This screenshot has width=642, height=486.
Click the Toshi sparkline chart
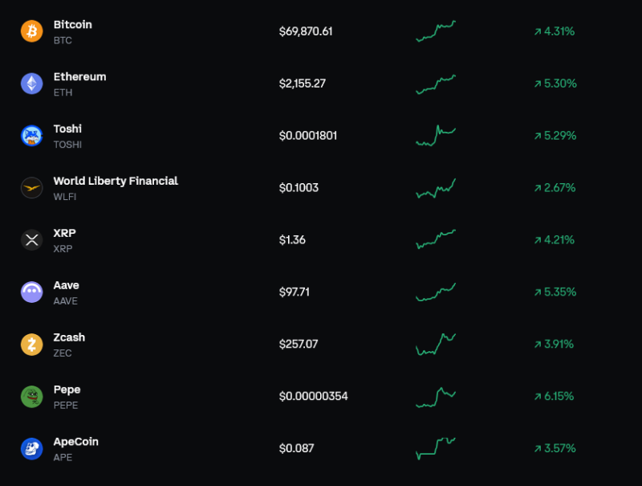tap(436, 136)
